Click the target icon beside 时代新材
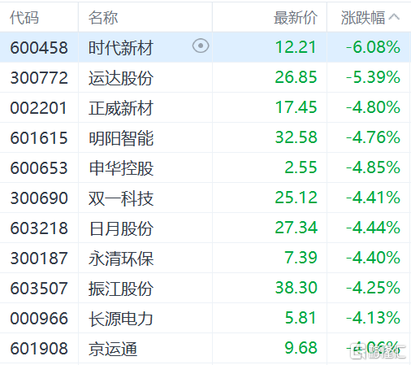Image resolution: width=411 pixels, height=365 pixels. click(201, 46)
